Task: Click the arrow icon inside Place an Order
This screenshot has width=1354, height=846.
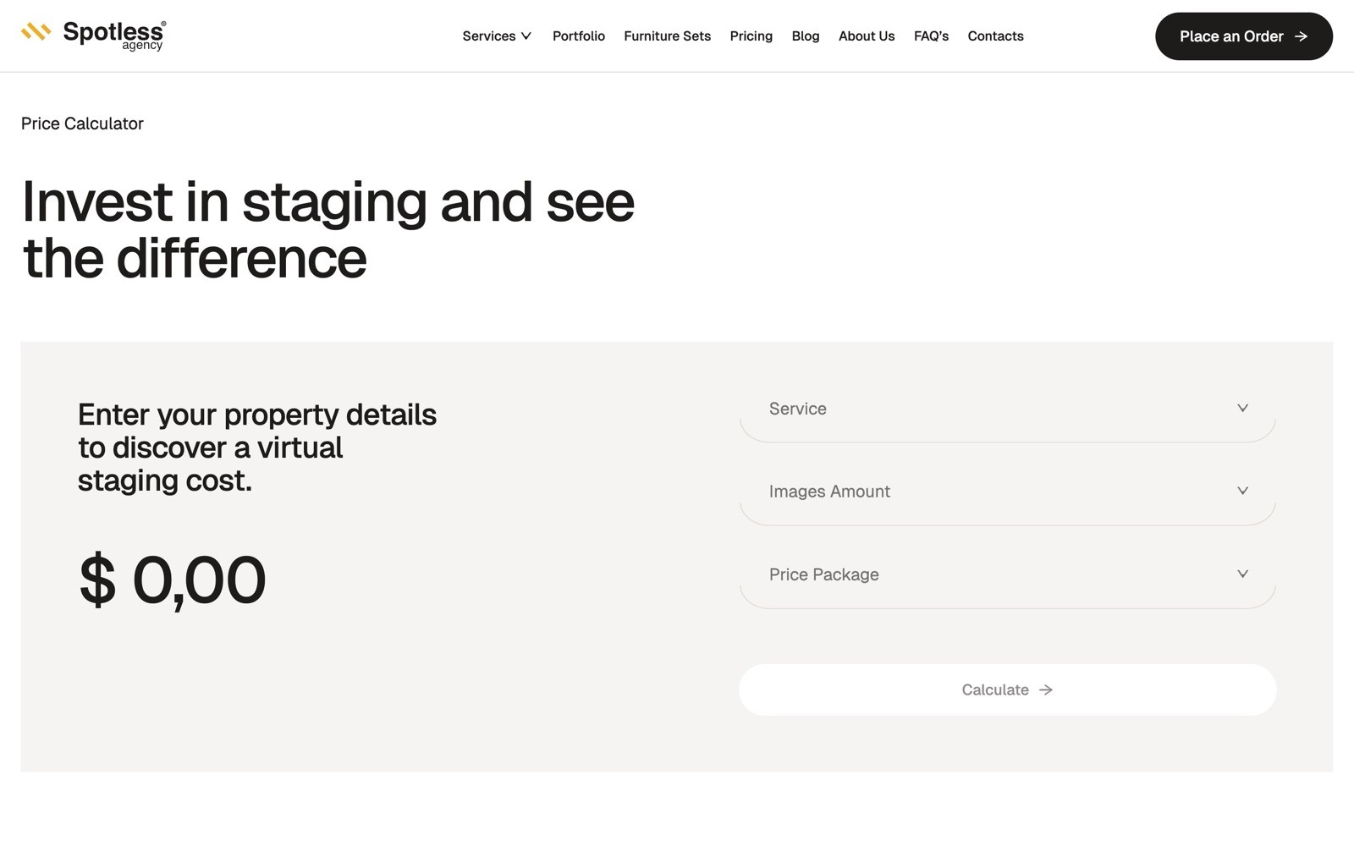Action: 1301,36
